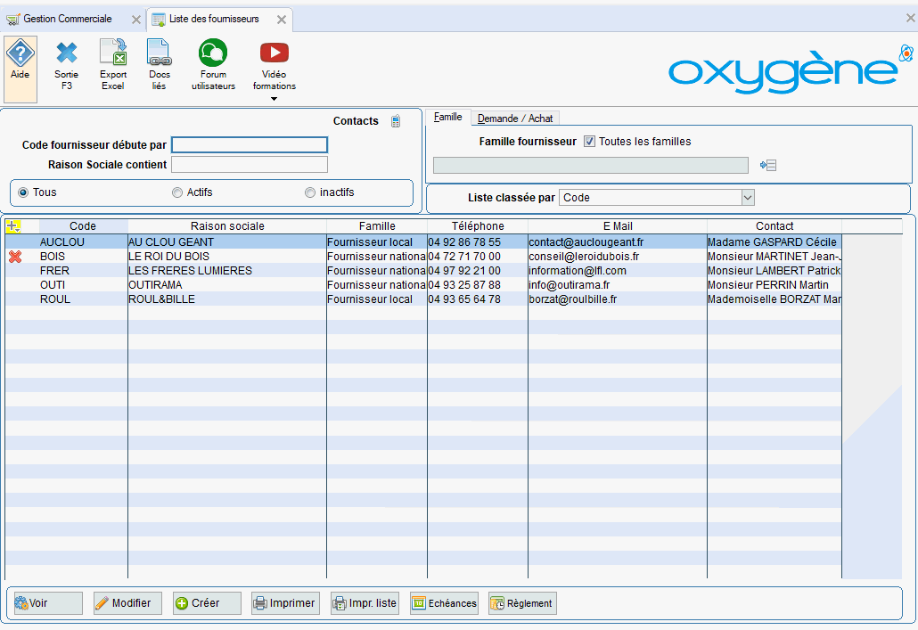
Task: Open Vidéo formations YouTube icon
Action: point(275,53)
